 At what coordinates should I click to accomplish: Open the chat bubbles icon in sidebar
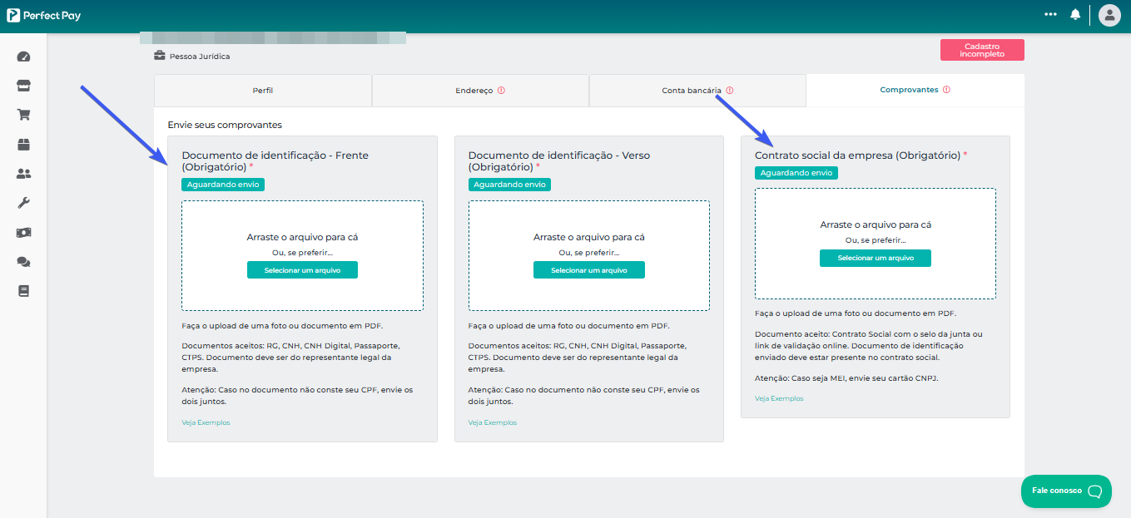[x=23, y=262]
